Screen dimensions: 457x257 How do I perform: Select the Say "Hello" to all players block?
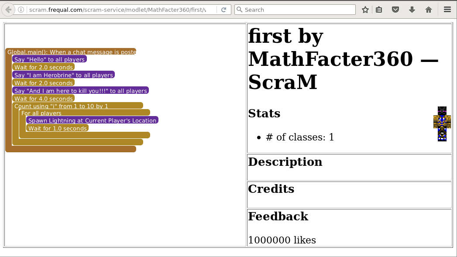(49, 59)
